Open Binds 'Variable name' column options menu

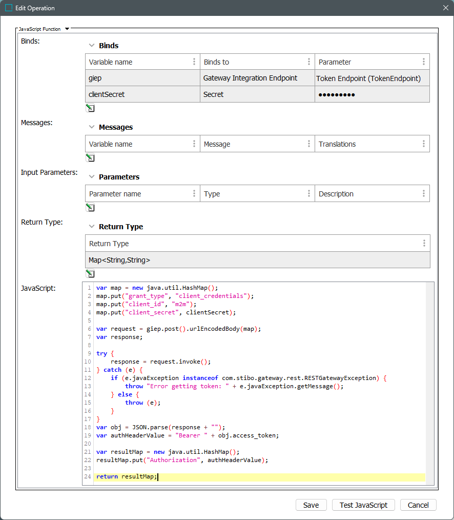coord(194,62)
